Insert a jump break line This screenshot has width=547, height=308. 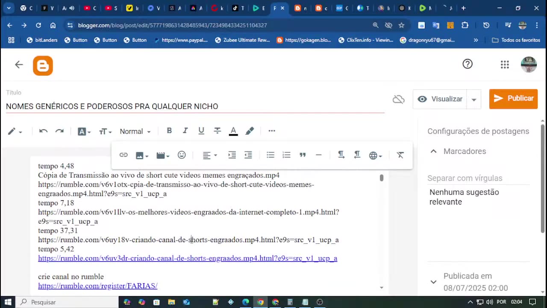318,155
